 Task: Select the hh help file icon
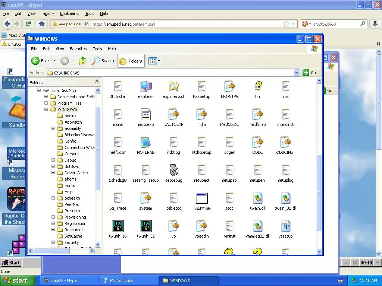[x=257, y=86]
